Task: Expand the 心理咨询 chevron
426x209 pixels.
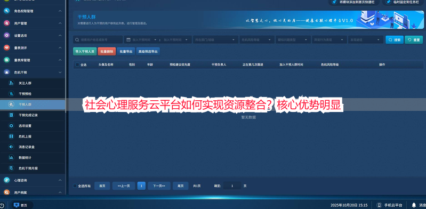Action: click(x=60, y=180)
